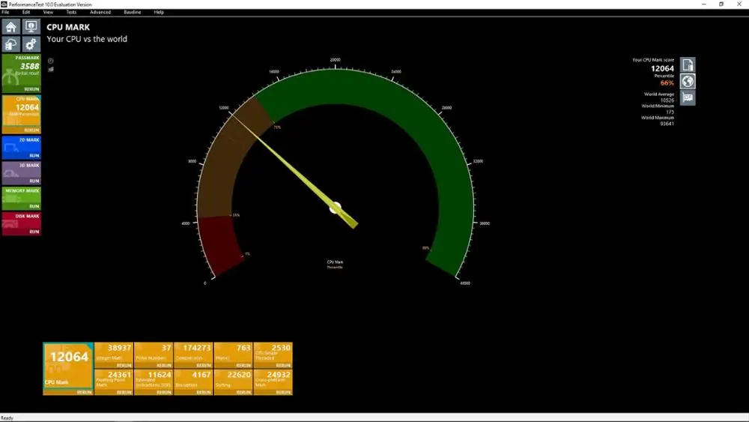749x422 pixels.
Task: Click the Compression score 174273
Action: (197, 348)
